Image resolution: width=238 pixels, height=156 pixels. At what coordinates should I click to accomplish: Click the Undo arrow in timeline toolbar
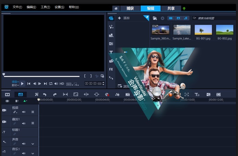45,95
